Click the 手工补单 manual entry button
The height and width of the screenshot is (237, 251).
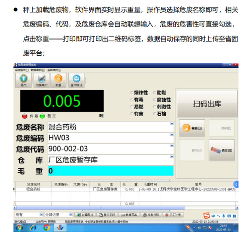click(x=173, y=215)
